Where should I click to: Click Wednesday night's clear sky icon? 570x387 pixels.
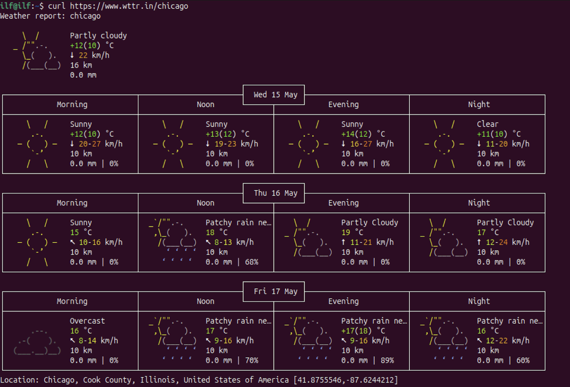(x=444, y=144)
